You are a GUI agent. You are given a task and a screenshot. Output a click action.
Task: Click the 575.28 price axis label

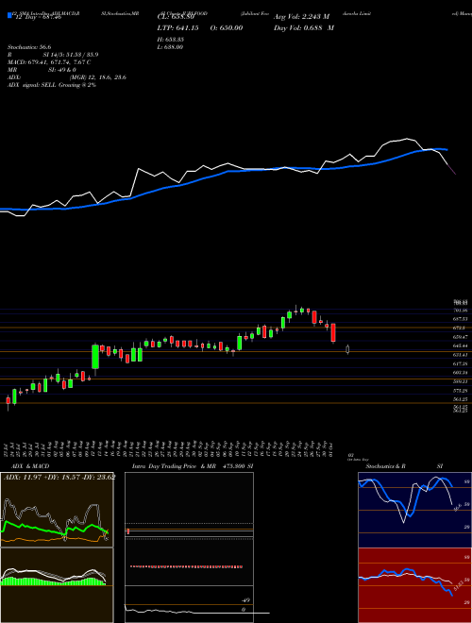click(x=460, y=391)
